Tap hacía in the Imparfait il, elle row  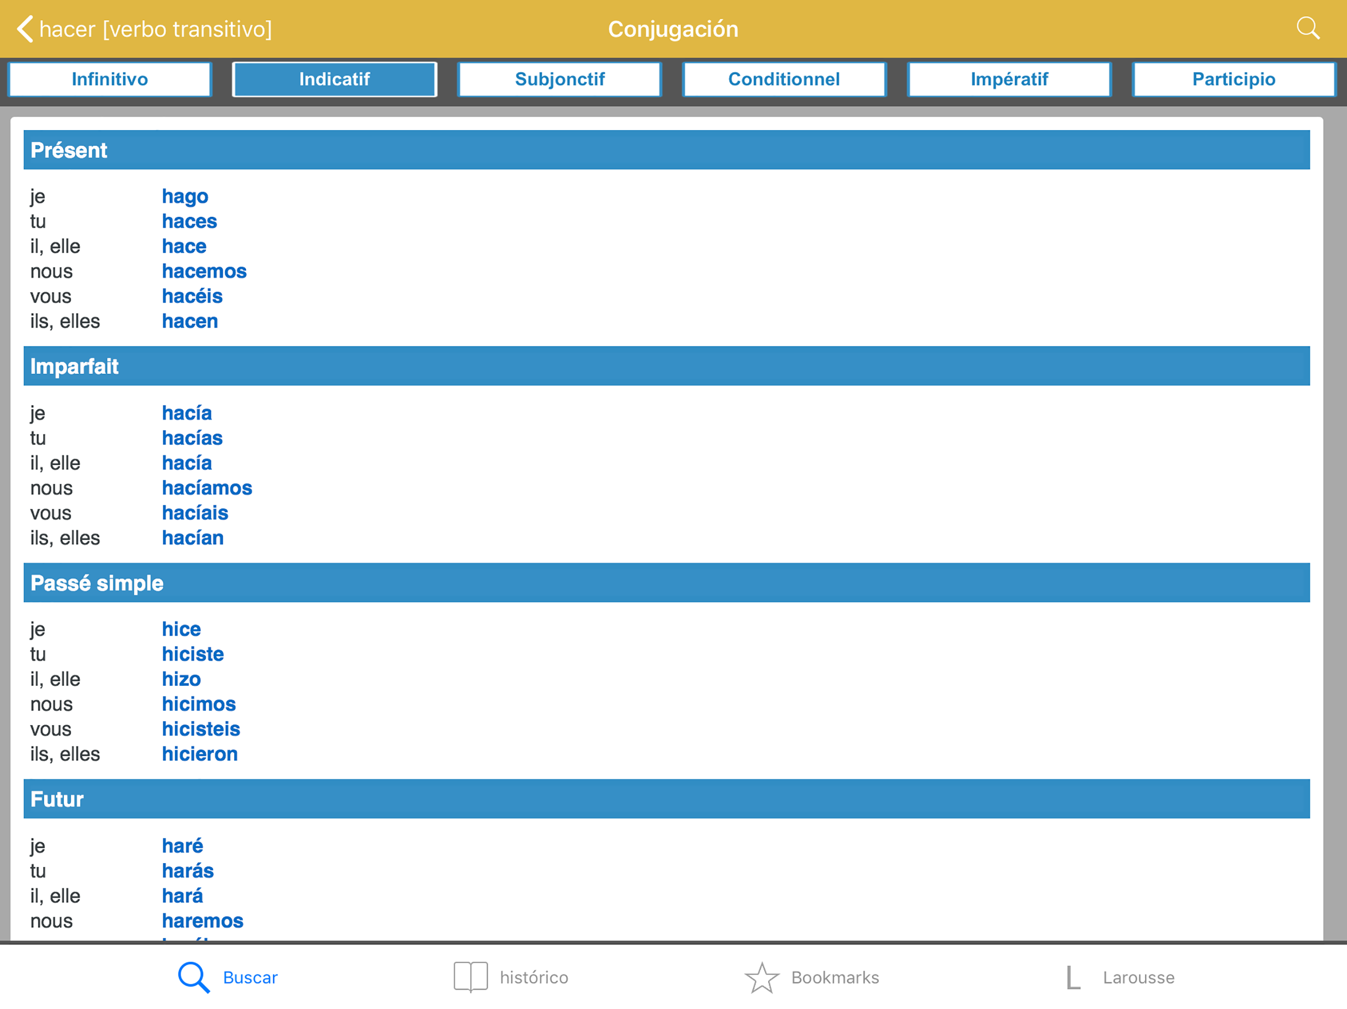(187, 463)
